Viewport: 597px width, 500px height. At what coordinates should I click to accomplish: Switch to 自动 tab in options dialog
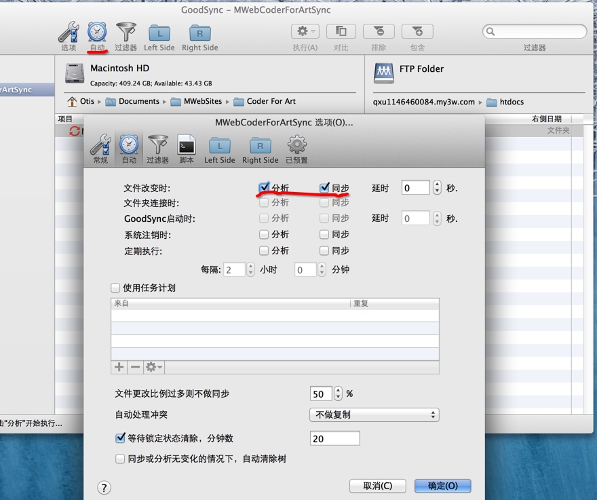click(x=129, y=149)
